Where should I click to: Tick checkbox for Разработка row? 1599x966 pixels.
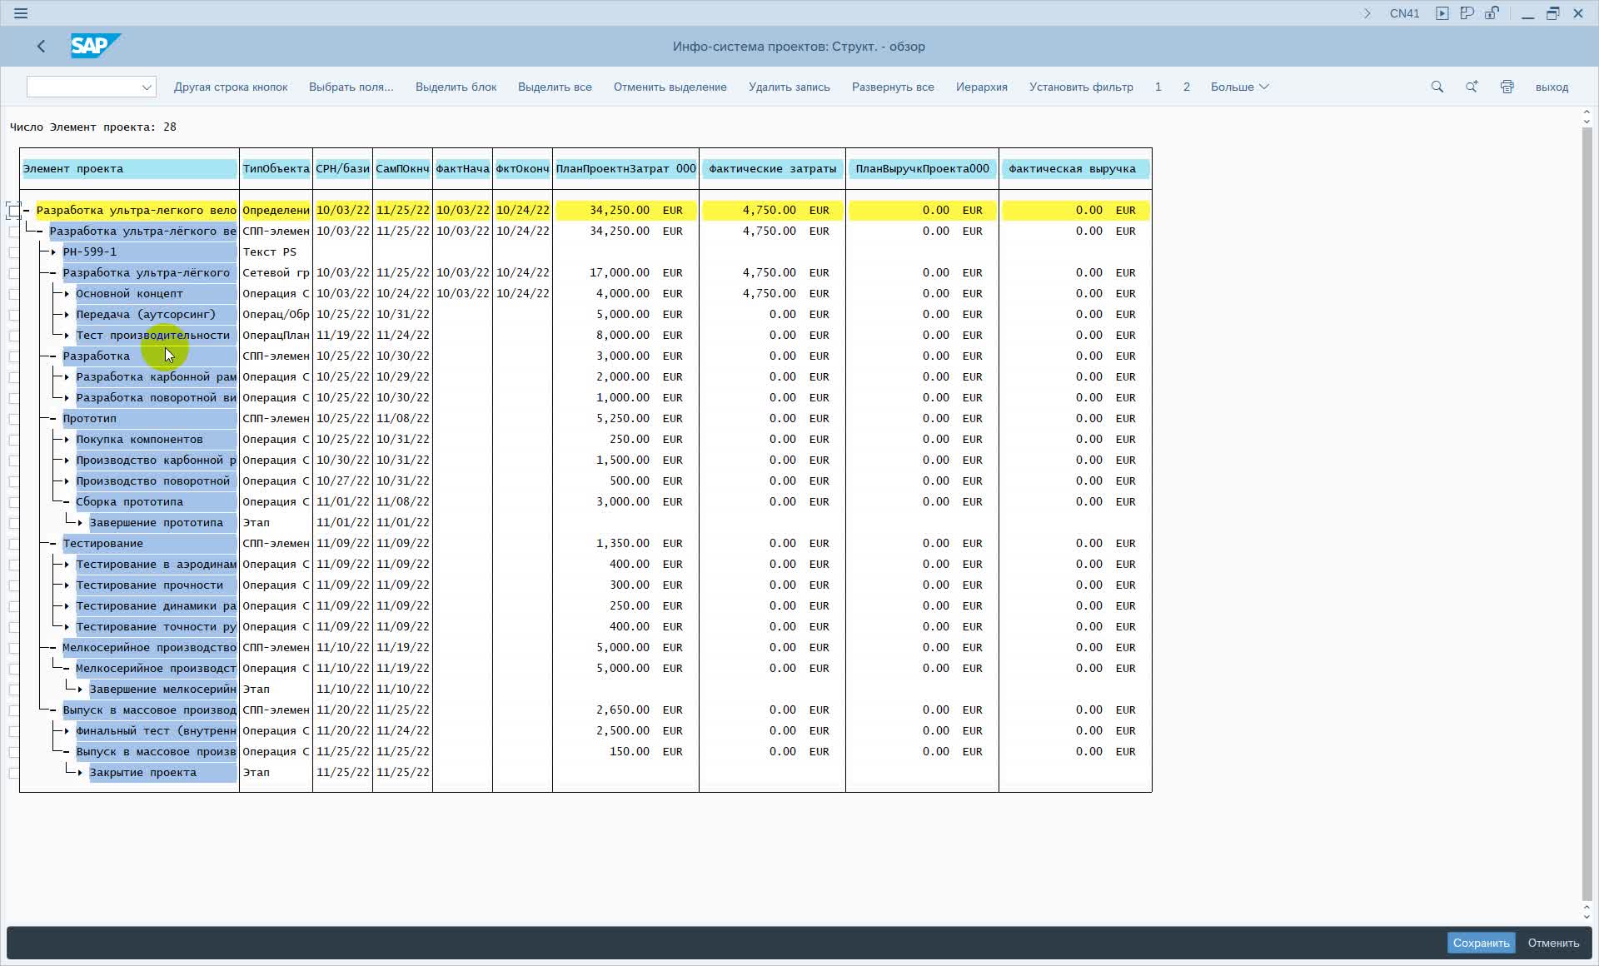[13, 356]
